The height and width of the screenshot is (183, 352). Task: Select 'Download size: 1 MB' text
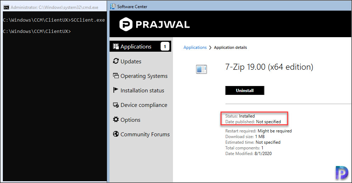[245, 136]
